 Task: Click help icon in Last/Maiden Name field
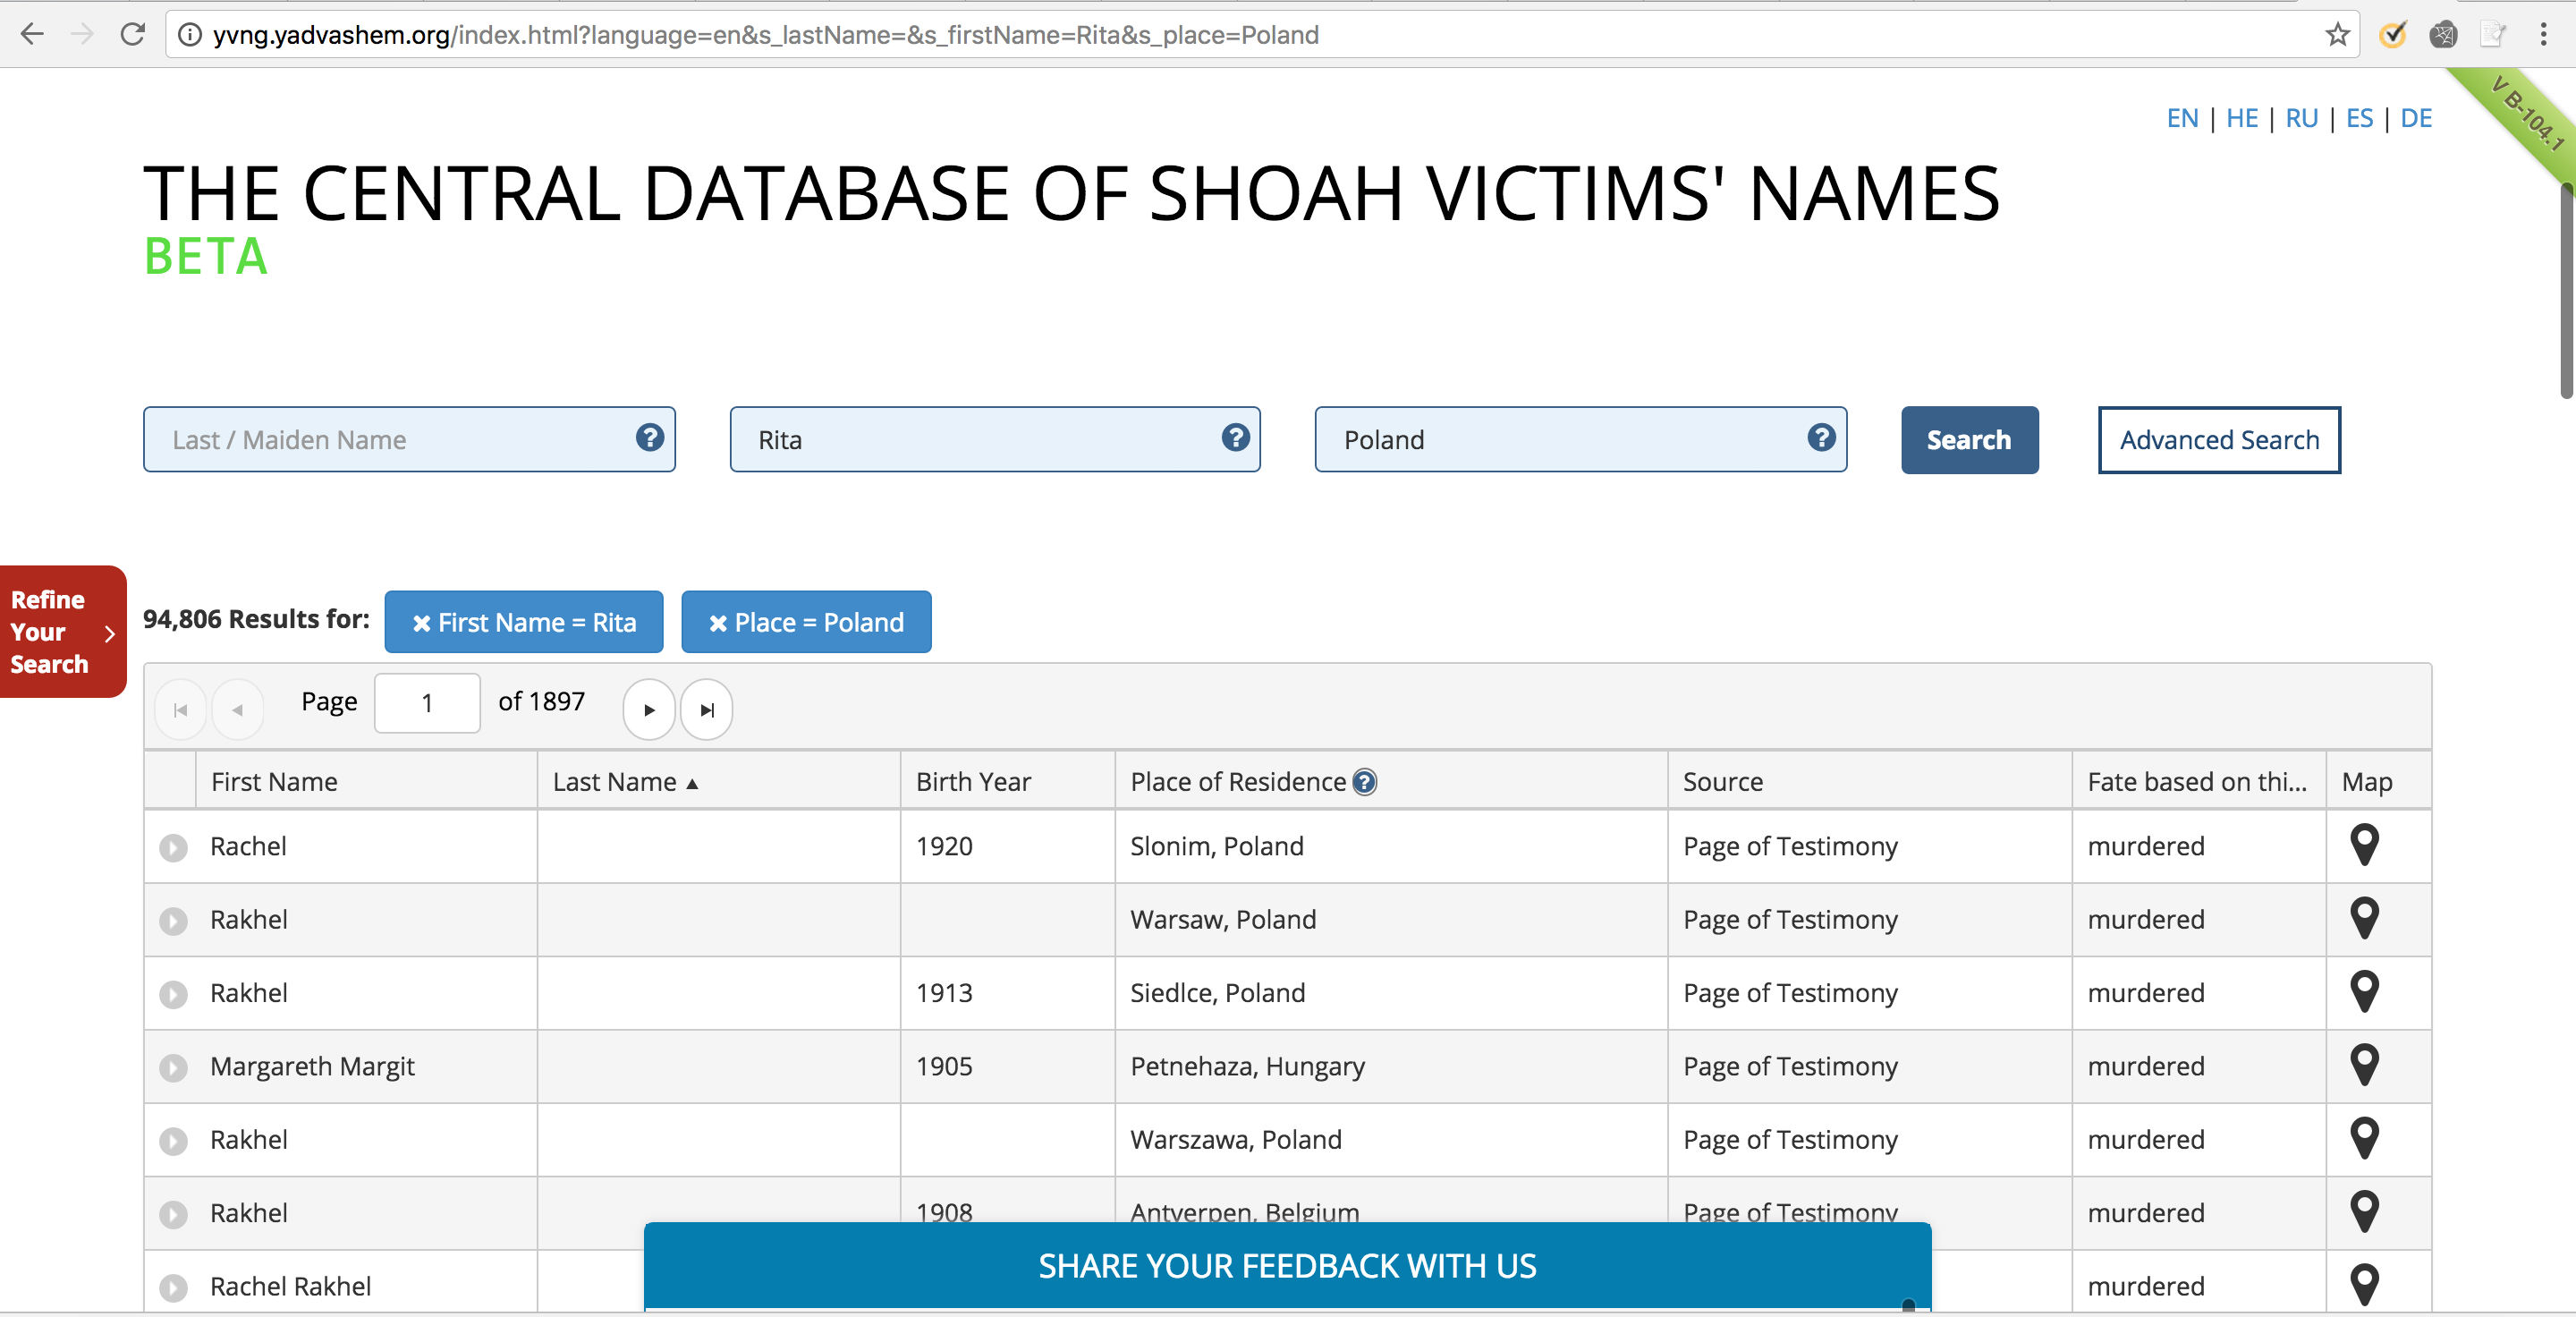[x=649, y=437]
